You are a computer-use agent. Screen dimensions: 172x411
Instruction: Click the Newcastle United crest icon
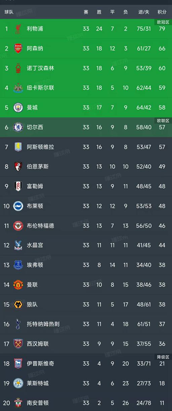(18, 88)
